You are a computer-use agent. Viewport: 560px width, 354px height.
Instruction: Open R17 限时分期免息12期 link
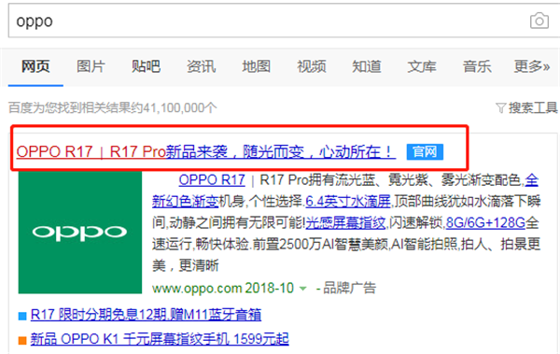[146, 315]
